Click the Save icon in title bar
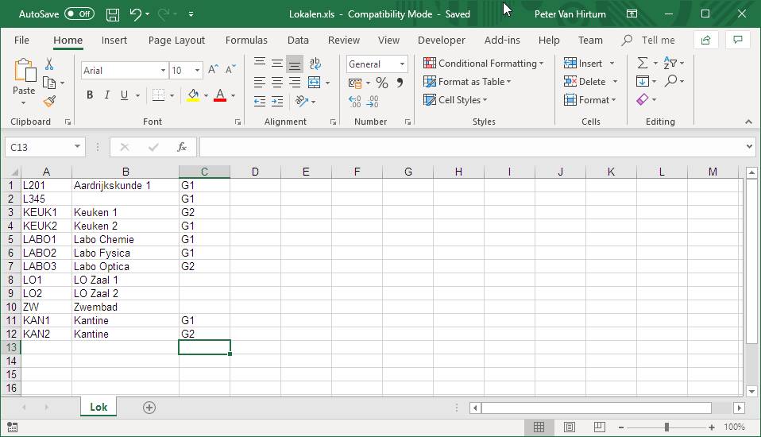The image size is (761, 437). 113,14
